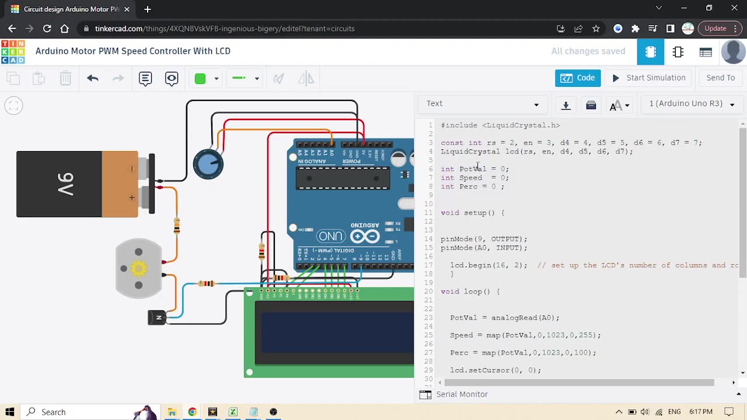
Task: Toggle the Code editor panel
Action: [x=578, y=78]
